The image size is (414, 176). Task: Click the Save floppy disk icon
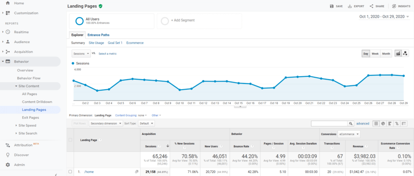click(x=332, y=6)
